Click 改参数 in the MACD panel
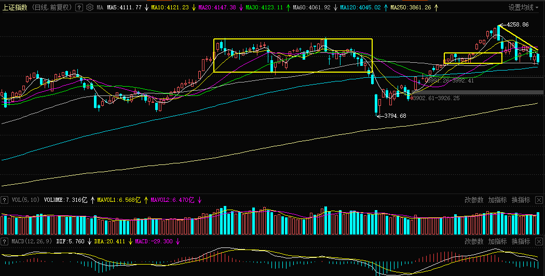545x276 pixels. click(x=474, y=241)
